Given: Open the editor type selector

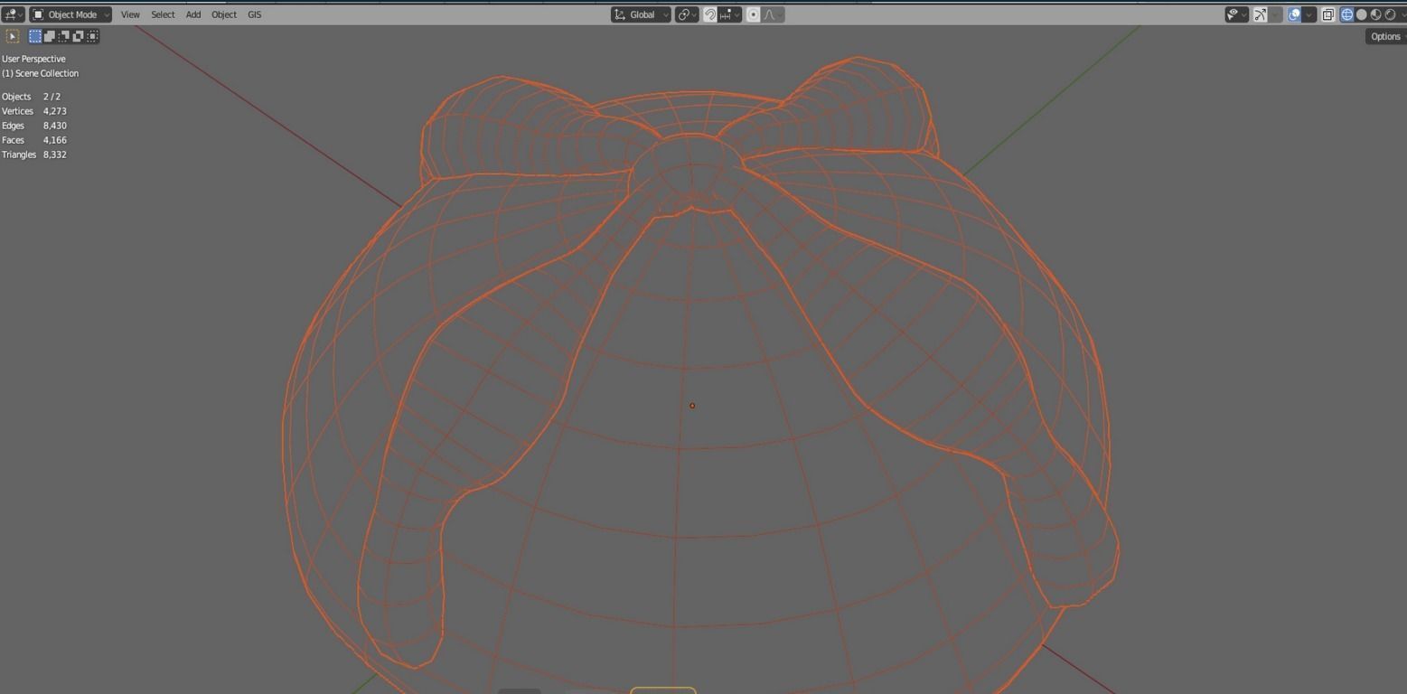Looking at the screenshot, I should point(13,14).
